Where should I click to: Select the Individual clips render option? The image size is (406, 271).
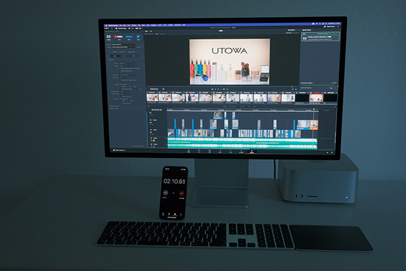coord(127,52)
